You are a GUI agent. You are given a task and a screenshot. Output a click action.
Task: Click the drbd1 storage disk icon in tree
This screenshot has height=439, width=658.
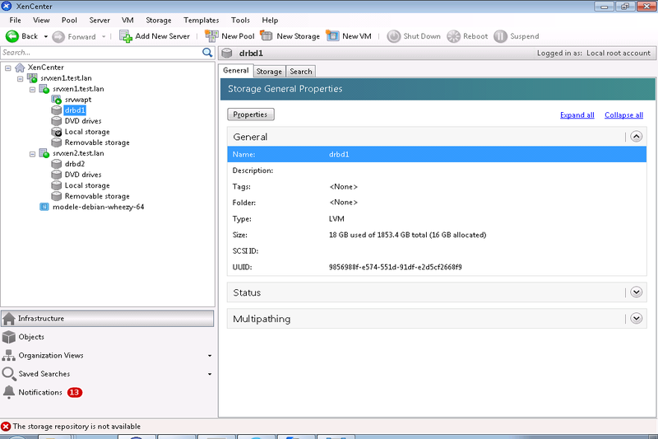57,110
